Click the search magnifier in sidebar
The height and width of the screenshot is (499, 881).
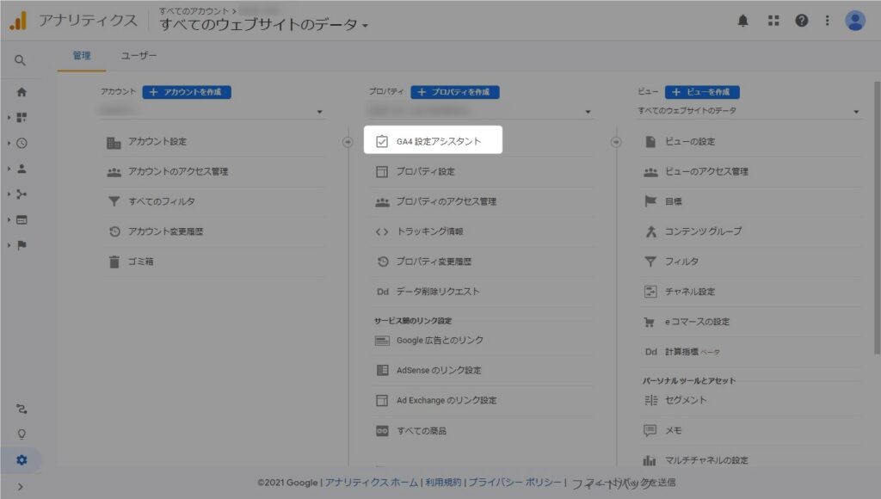pyautogui.click(x=21, y=60)
